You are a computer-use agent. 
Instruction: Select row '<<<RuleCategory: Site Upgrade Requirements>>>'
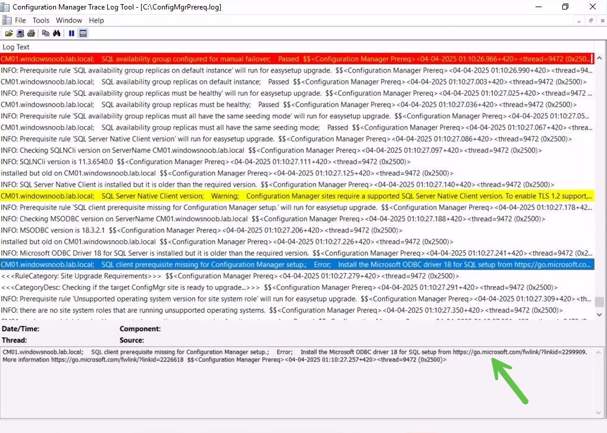297,277
